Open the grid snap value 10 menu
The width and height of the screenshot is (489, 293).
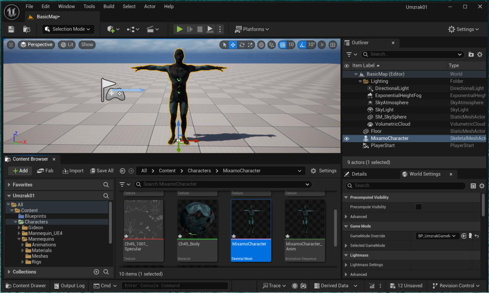291,45
